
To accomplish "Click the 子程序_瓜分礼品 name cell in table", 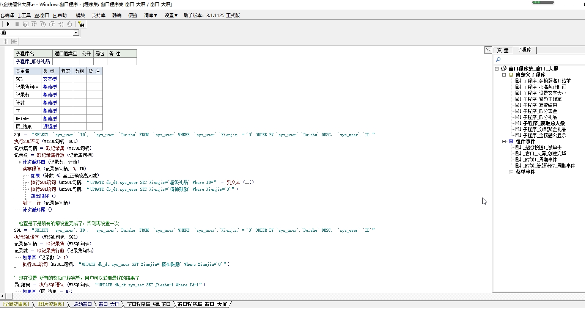I will 33,61.
